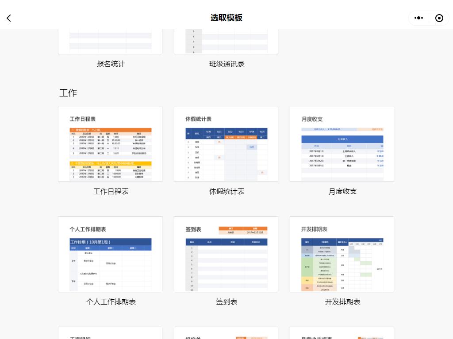Click the 选取模板 title bar
This screenshot has width=453, height=339.
226,18
